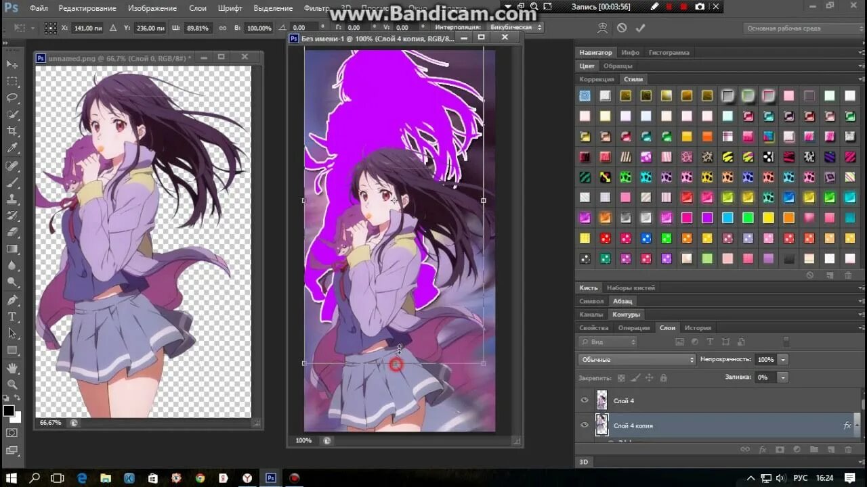Viewport: 867px width, 487px height.
Task: Open layer filter type dropdown Вид
Action: tap(608, 342)
